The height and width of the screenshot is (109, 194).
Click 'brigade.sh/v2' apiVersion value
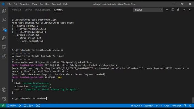(x=40, y=86)
